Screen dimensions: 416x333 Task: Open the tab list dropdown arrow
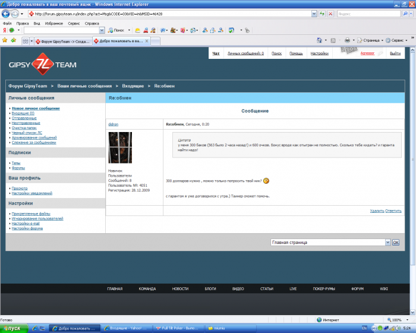pyautogui.click(x=31, y=41)
